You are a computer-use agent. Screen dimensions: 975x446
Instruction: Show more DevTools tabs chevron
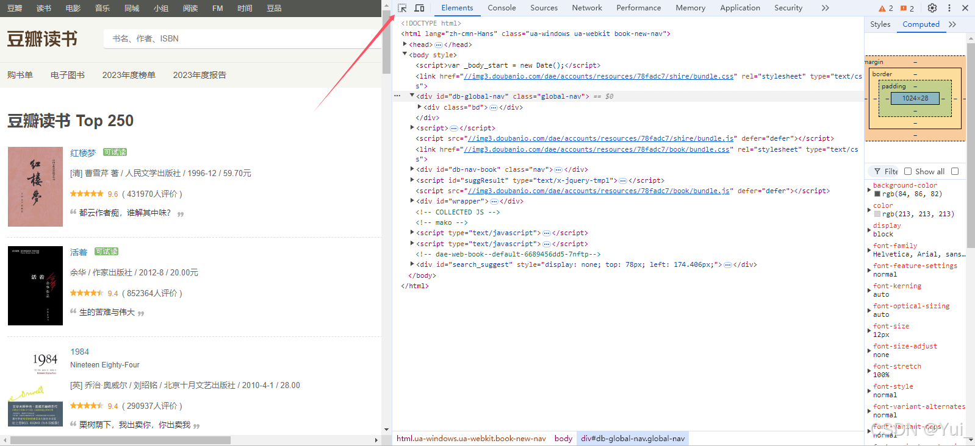click(x=825, y=8)
